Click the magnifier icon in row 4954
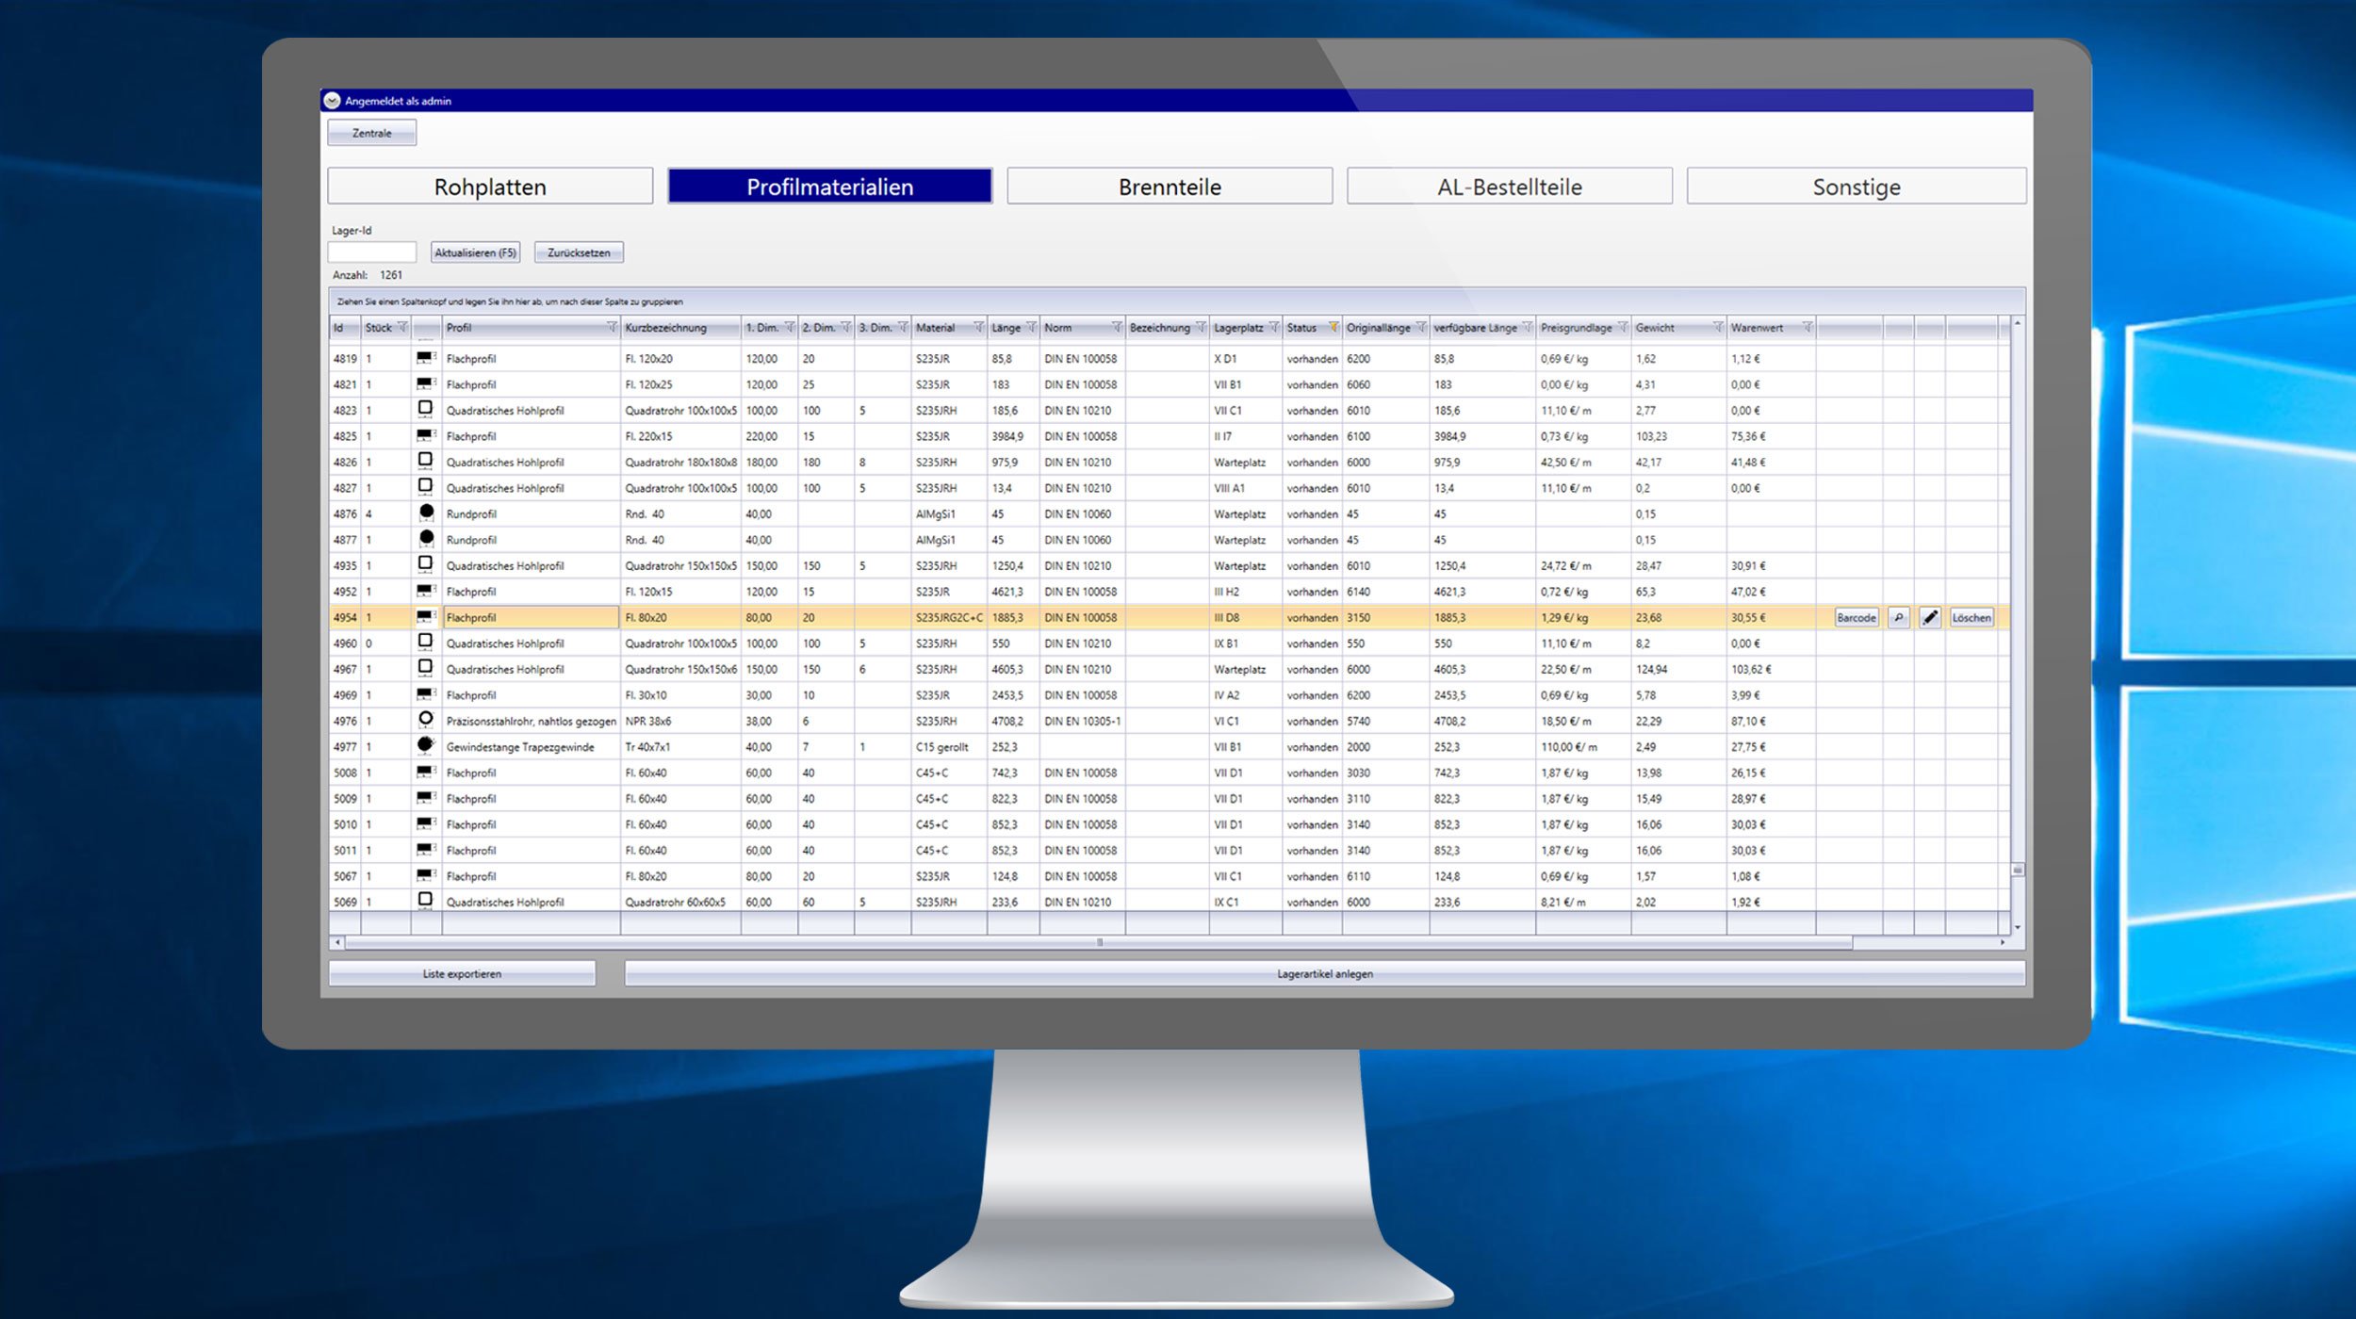 click(x=1898, y=618)
